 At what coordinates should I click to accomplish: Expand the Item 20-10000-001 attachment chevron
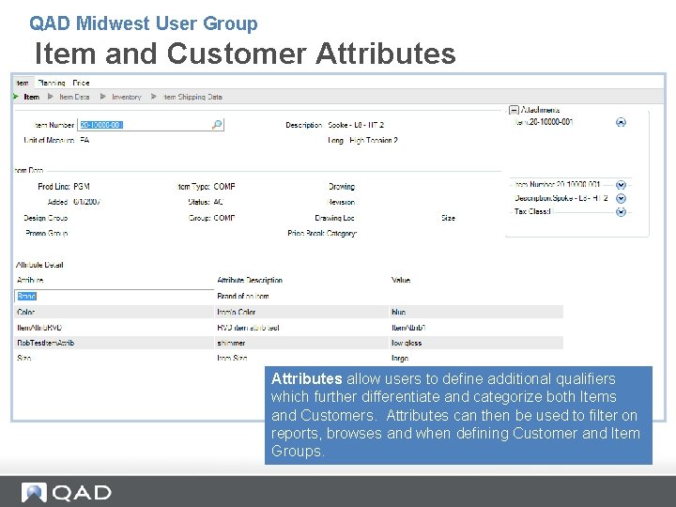click(621, 122)
